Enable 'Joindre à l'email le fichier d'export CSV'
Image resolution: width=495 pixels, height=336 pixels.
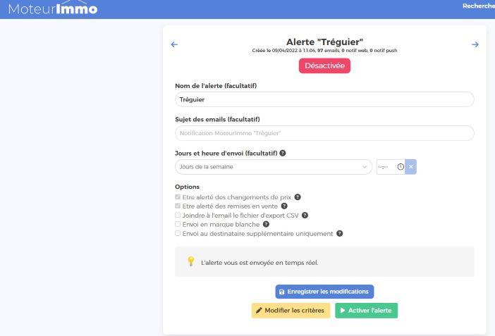coord(178,215)
